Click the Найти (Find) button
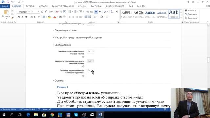This screenshot has width=210, height=118. point(190,10)
